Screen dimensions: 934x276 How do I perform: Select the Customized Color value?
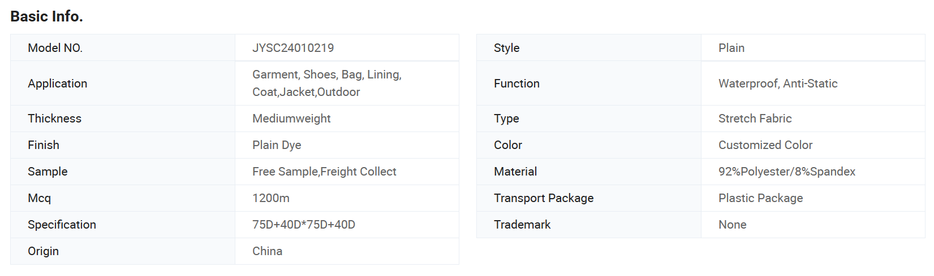pyautogui.click(x=765, y=145)
